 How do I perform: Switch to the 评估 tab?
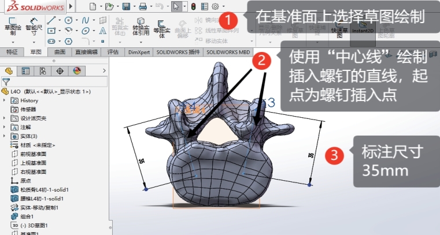pos(113,52)
